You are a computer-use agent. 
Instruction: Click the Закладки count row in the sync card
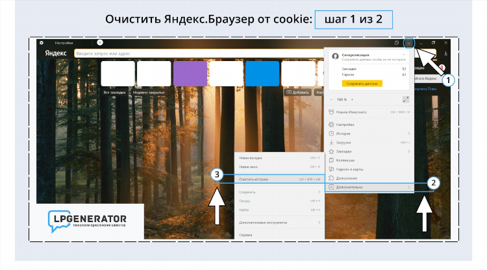click(x=373, y=69)
